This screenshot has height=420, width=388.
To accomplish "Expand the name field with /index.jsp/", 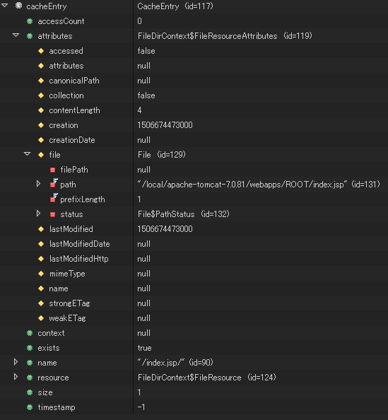I will click(x=16, y=362).
